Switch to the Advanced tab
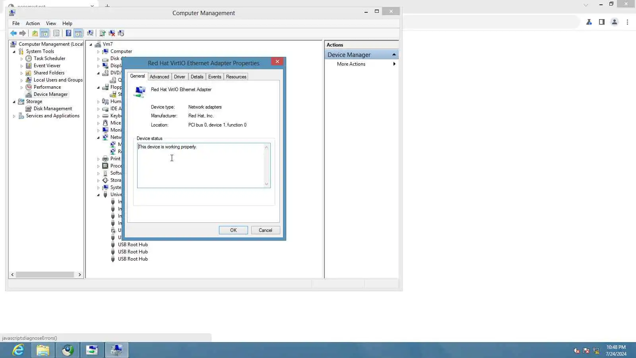 [159, 77]
